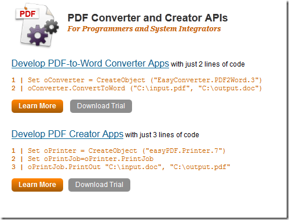Click Download Trial under PDF Creator Apps

99,185
